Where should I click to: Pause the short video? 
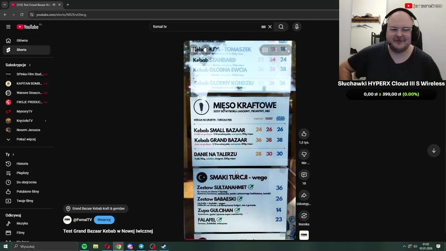[193, 50]
